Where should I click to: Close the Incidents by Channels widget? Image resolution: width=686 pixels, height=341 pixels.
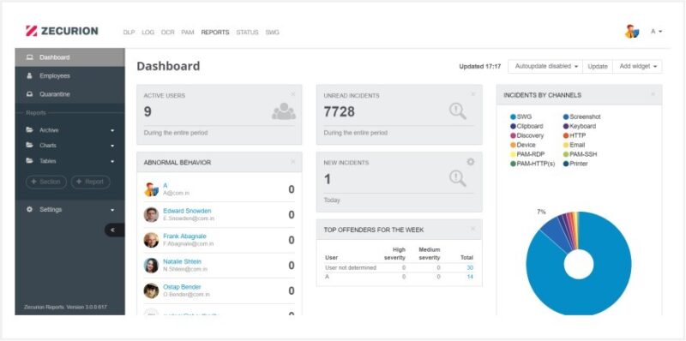coord(653,94)
